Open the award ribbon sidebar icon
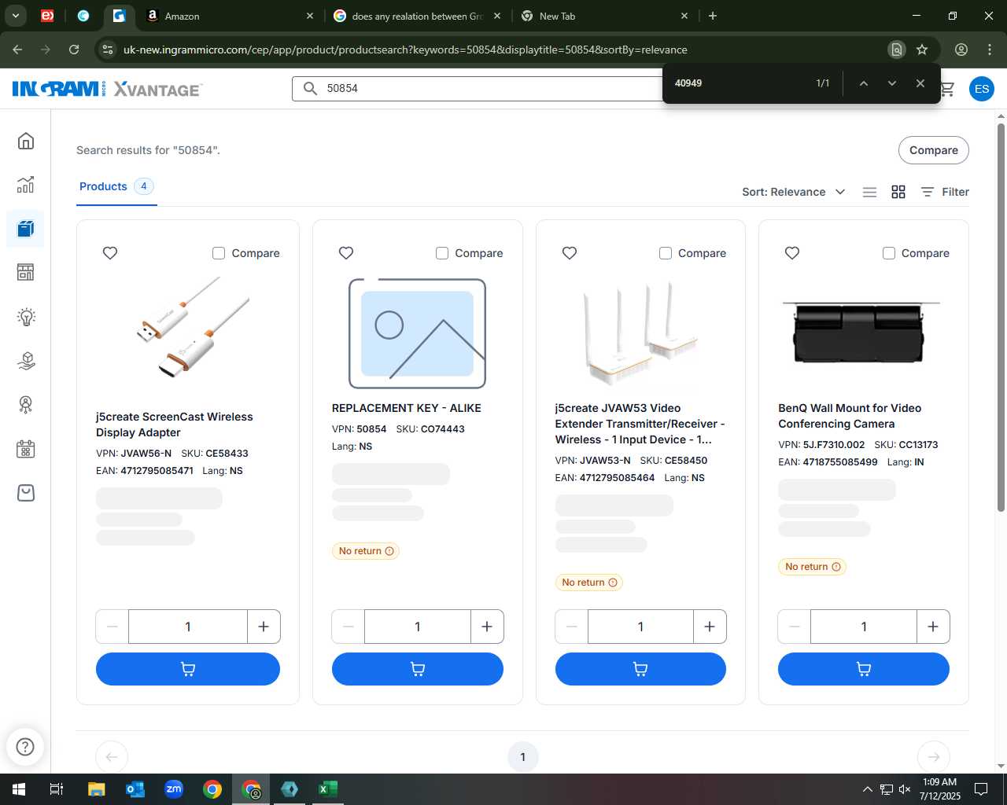The height and width of the screenshot is (805, 1007). tap(26, 405)
